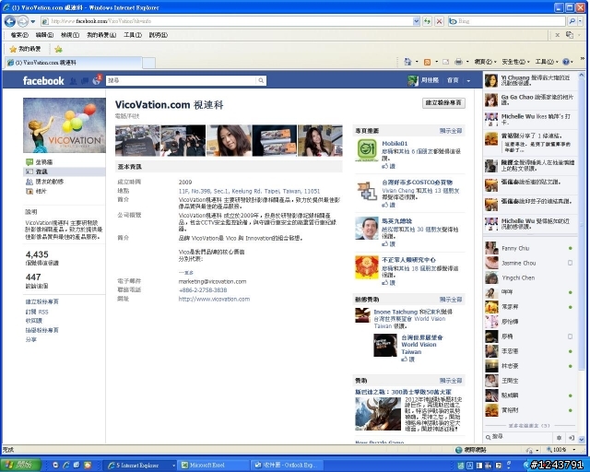Image resolution: width=590 pixels, height=472 pixels.
Task: Open the 馬英九總統 page link
Action: click(397, 221)
